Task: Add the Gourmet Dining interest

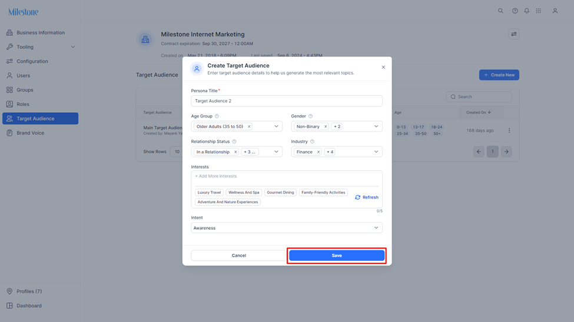Action: coord(280,193)
